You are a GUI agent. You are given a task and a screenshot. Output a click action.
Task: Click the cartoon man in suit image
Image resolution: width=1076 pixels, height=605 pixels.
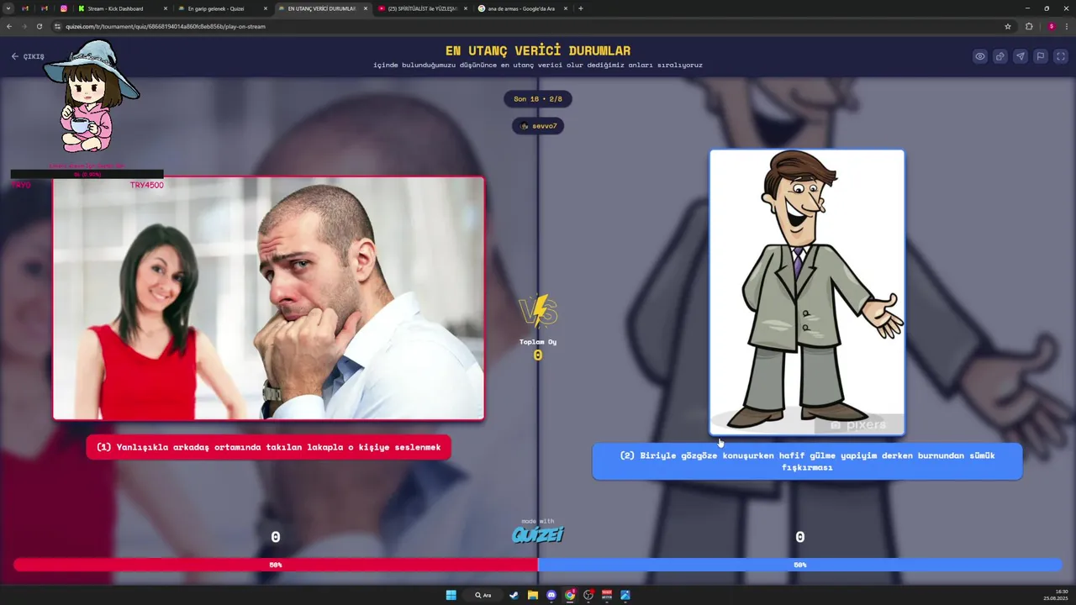(807, 292)
